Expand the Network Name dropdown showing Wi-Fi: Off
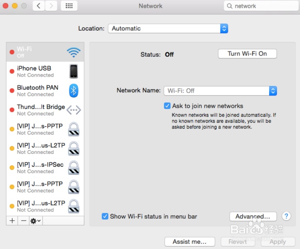 (x=220, y=91)
